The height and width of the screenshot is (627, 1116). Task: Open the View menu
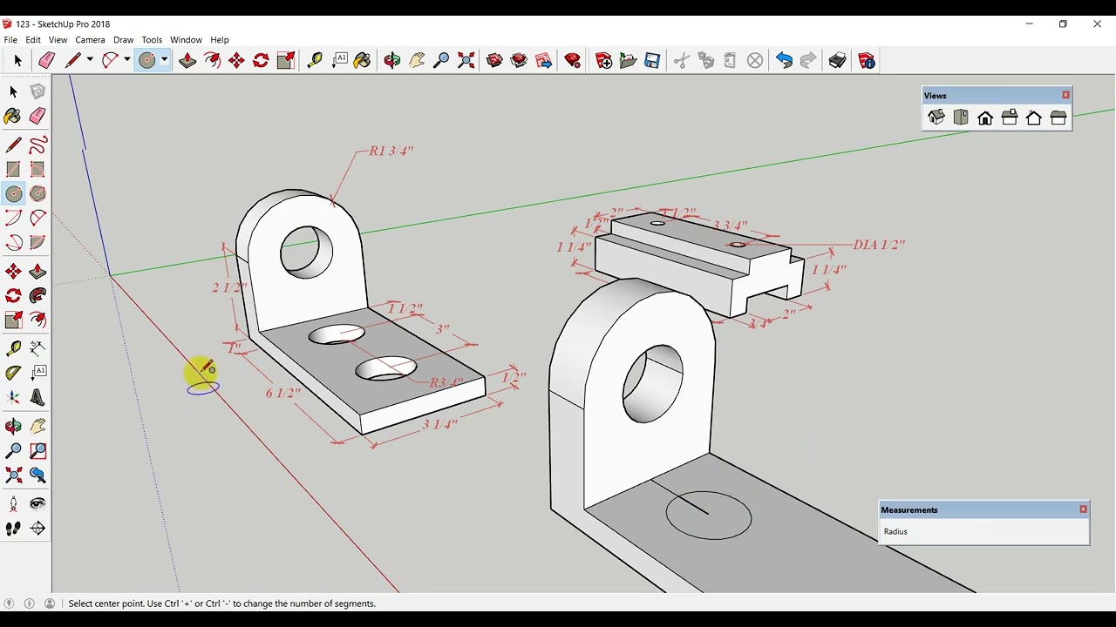point(58,40)
